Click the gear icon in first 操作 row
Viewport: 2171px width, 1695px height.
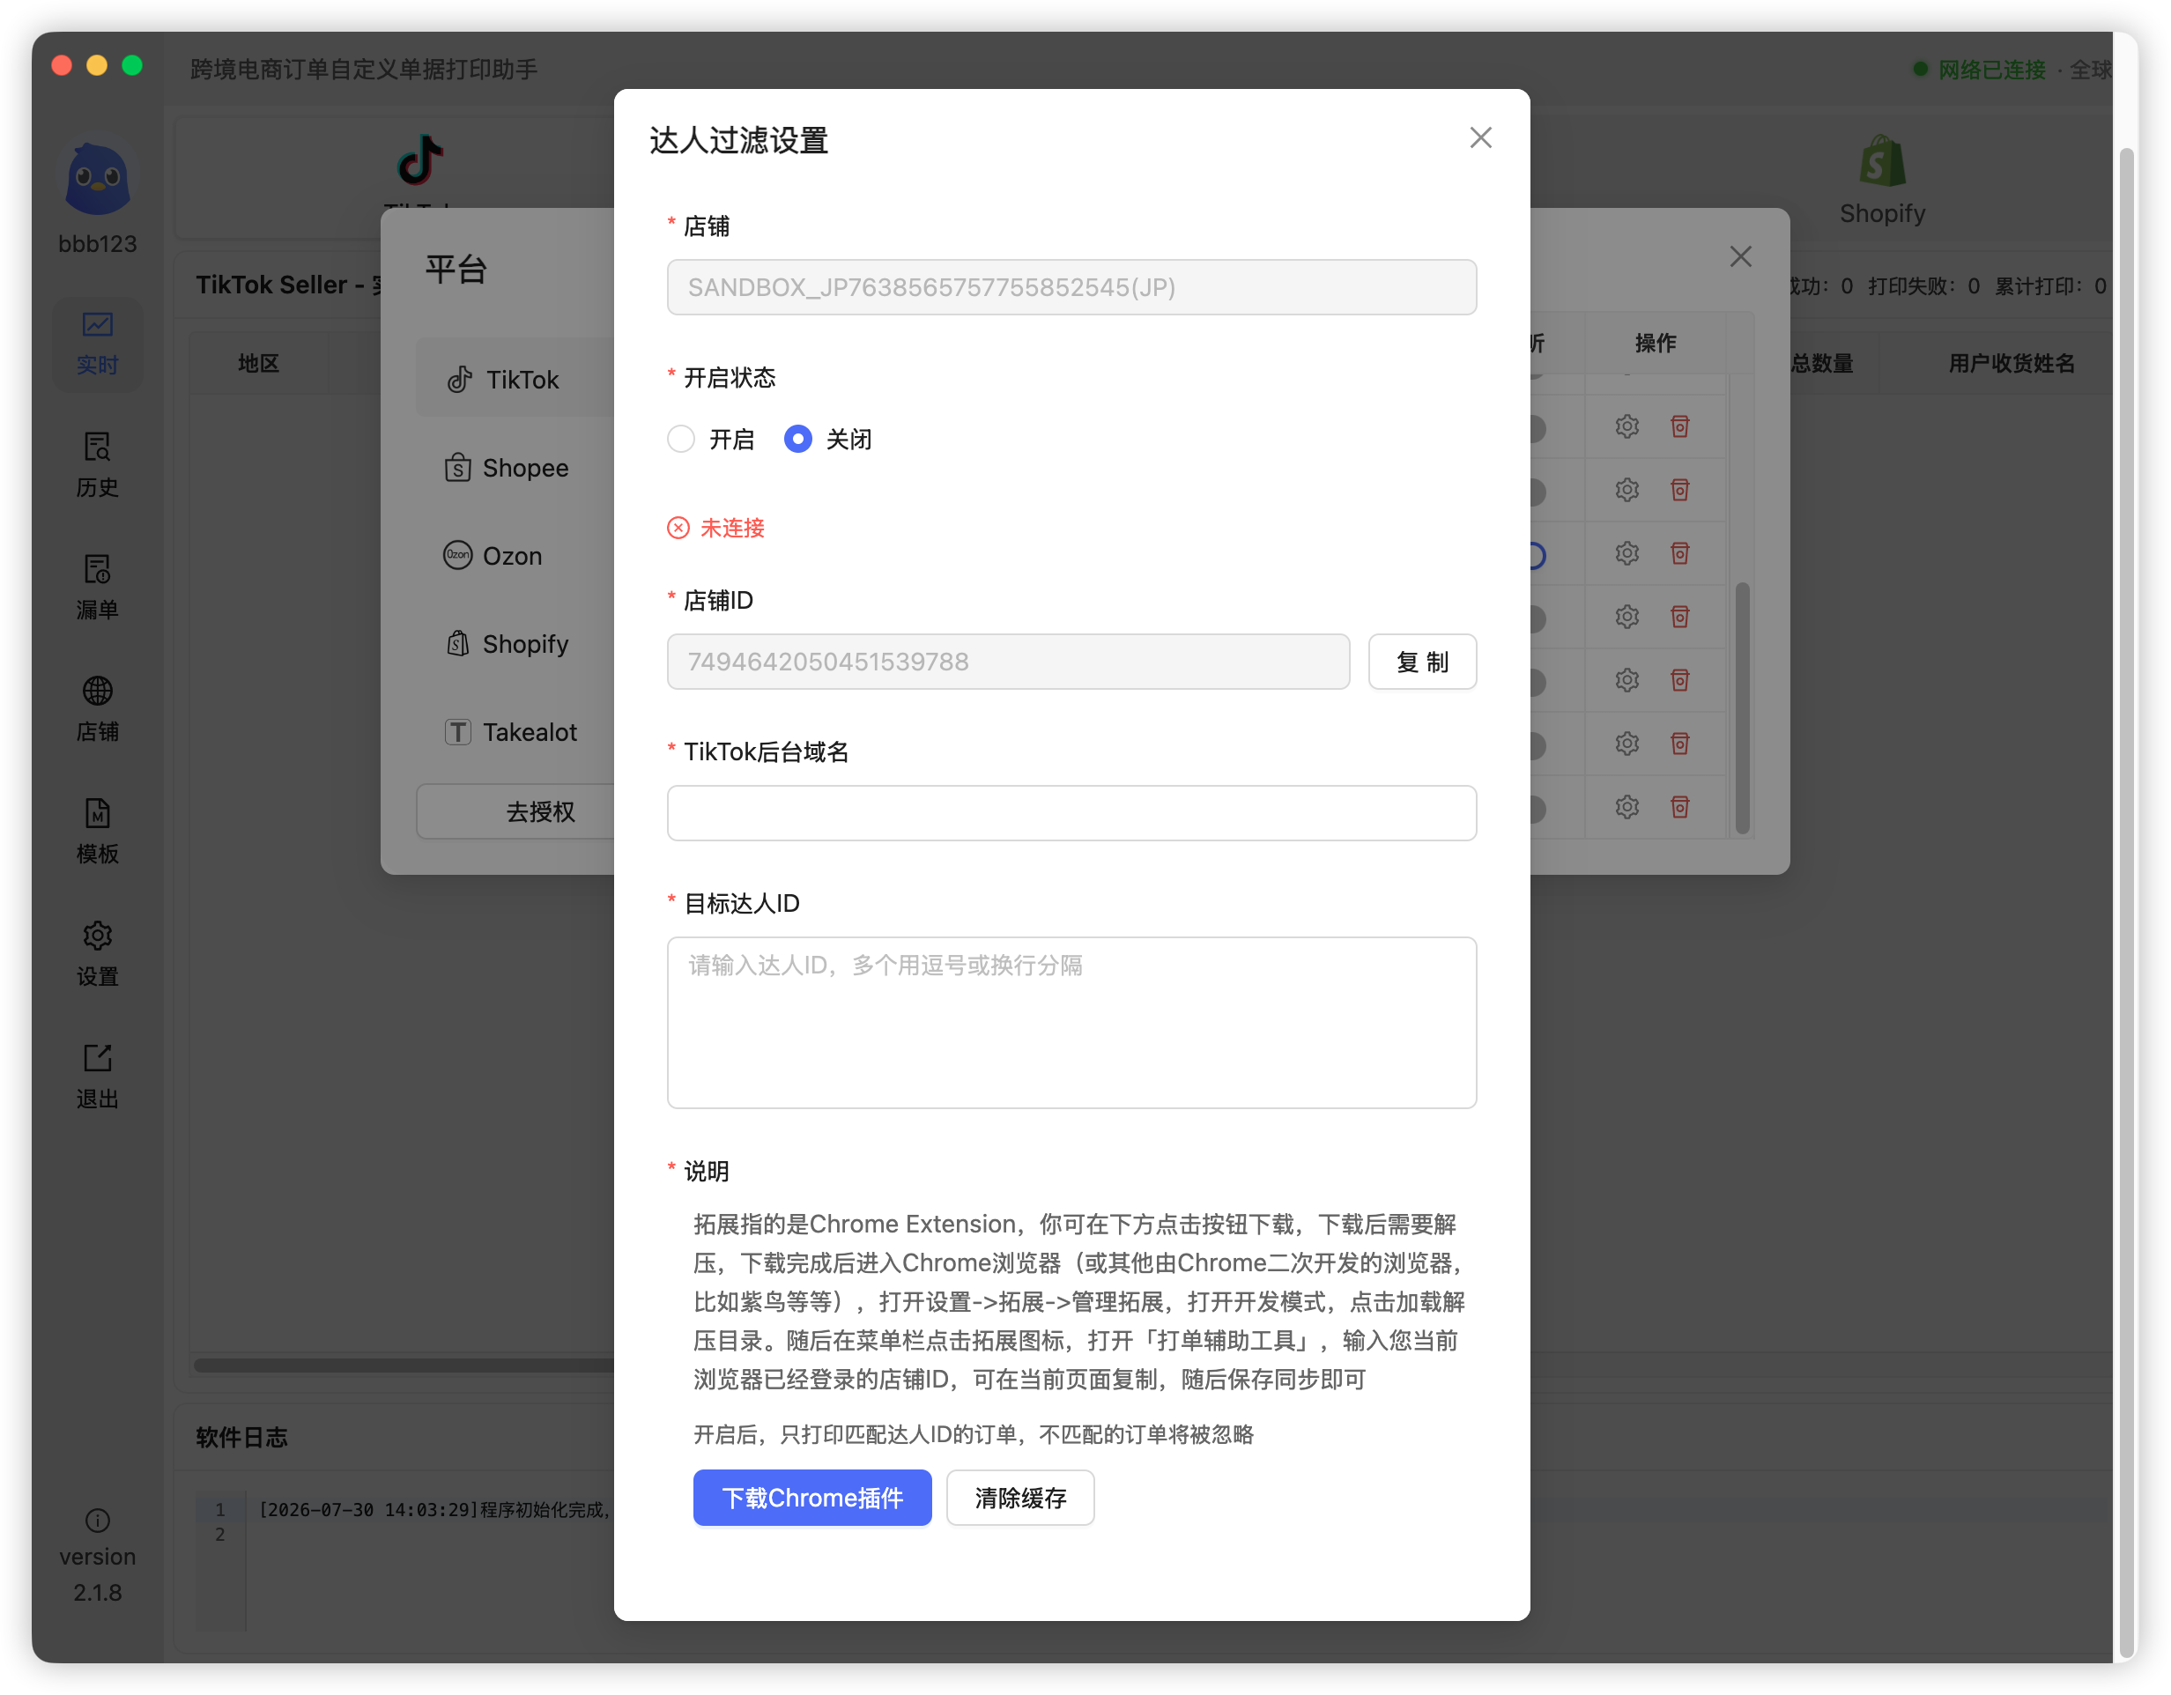[x=1626, y=426]
